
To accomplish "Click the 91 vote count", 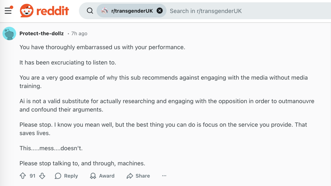I will click(x=32, y=176).
